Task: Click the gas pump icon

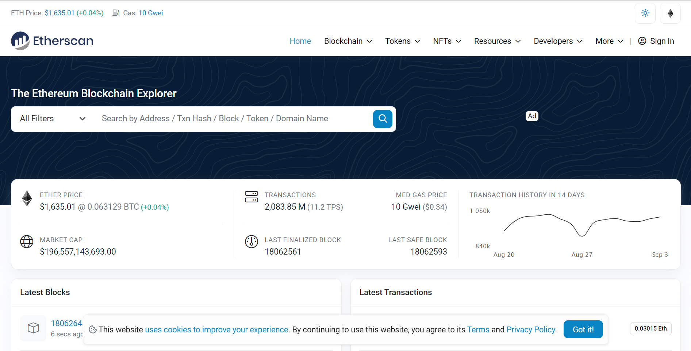Action: (116, 13)
